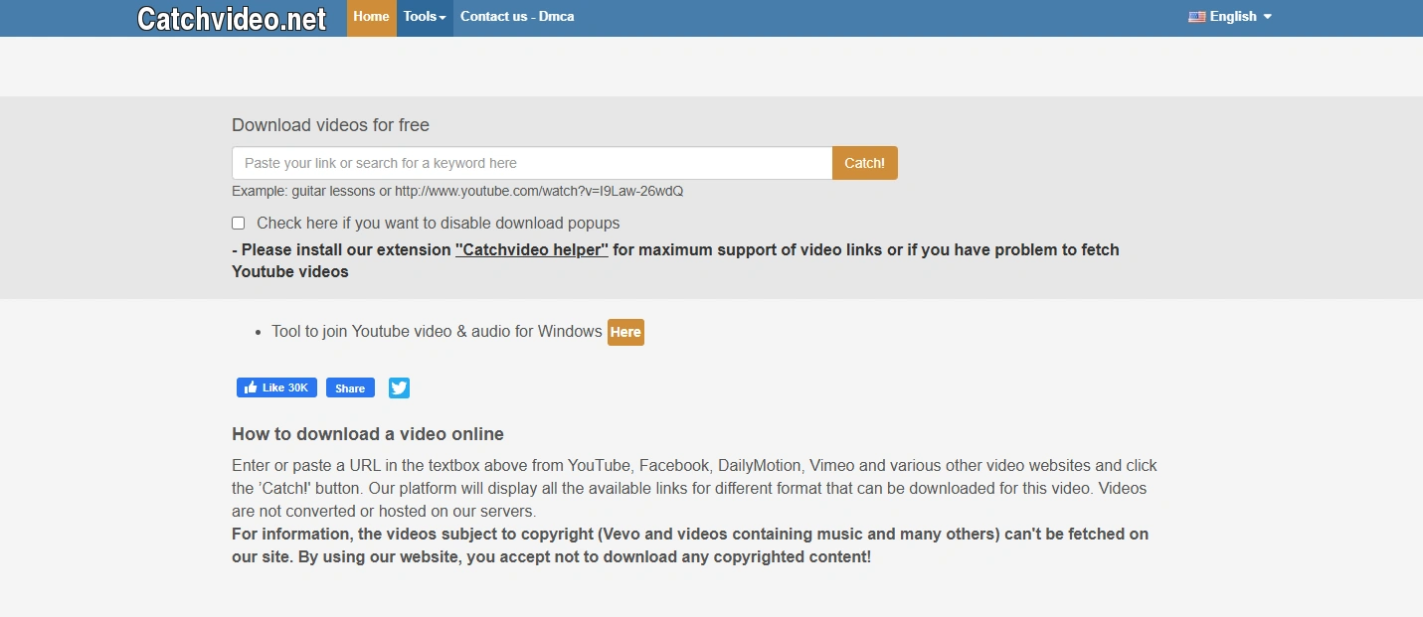Click the US flag language icon
Screen dimensions: 1423x617
(x=1196, y=17)
